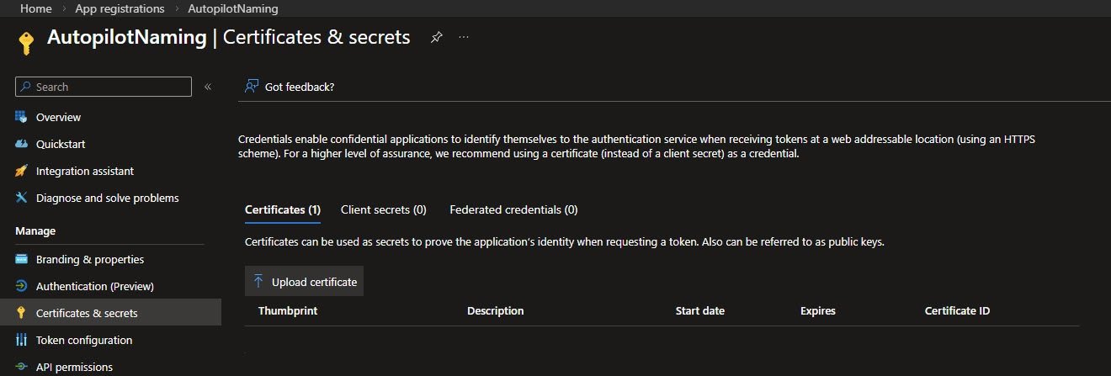Screen dimensions: 1111x376
Task: Open the more options ellipsis menu
Action: (x=464, y=38)
